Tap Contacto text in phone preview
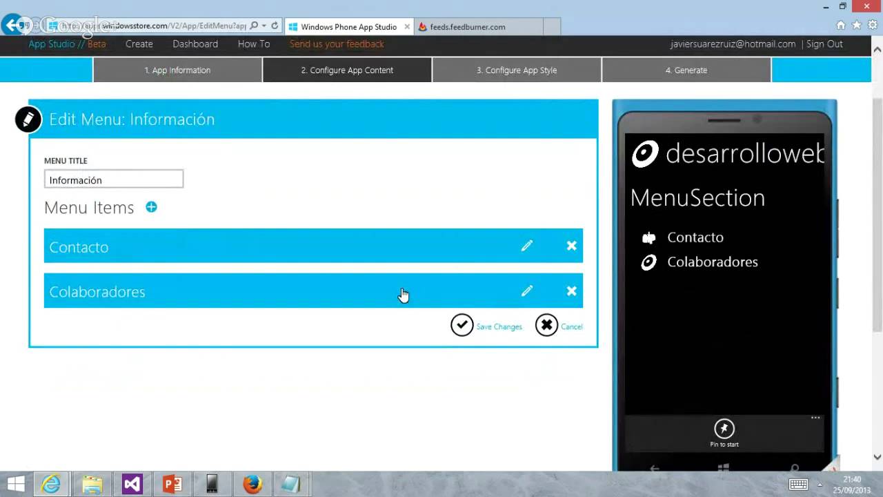Image resolution: width=883 pixels, height=497 pixels. tap(695, 237)
